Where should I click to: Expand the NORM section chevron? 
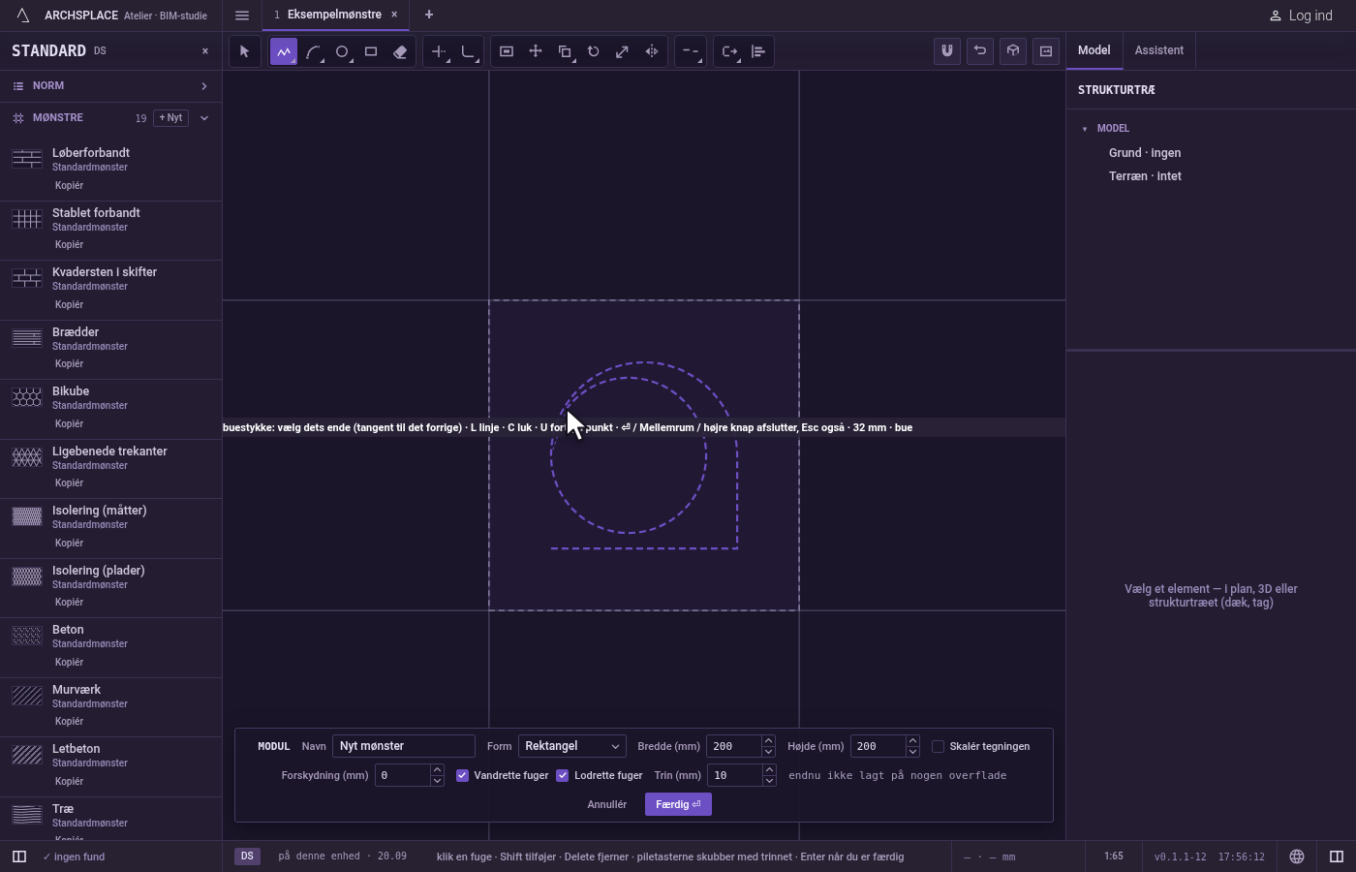[203, 86]
